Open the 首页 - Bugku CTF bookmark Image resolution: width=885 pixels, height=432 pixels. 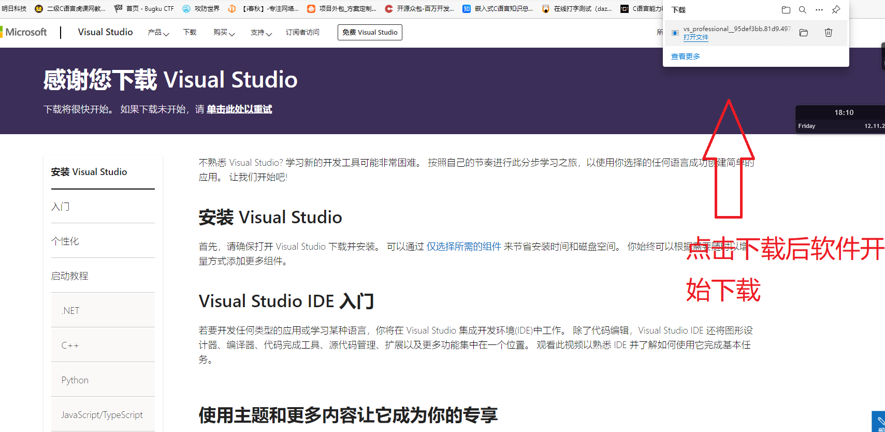click(144, 9)
